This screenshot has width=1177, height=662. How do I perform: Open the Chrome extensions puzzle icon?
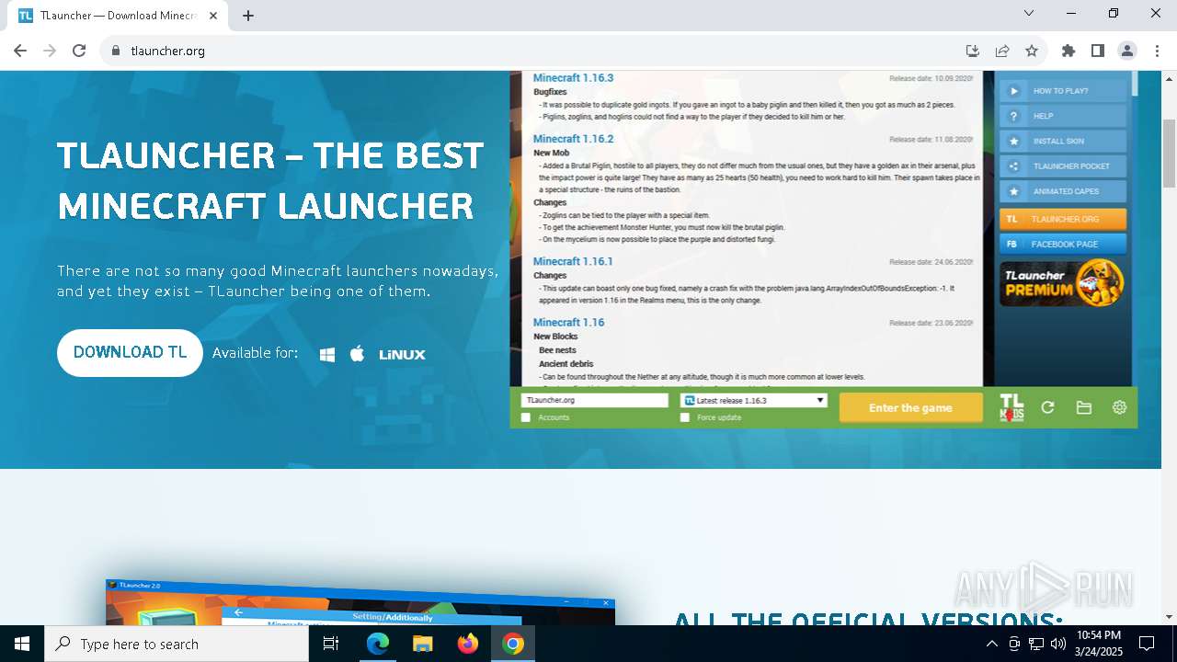1068,51
